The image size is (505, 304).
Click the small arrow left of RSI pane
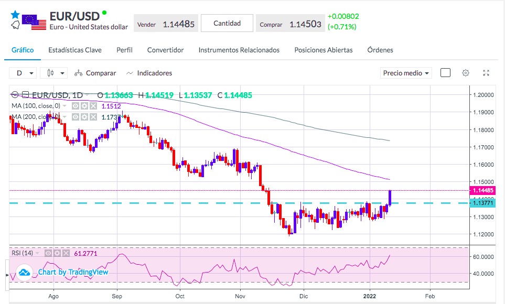7,275
